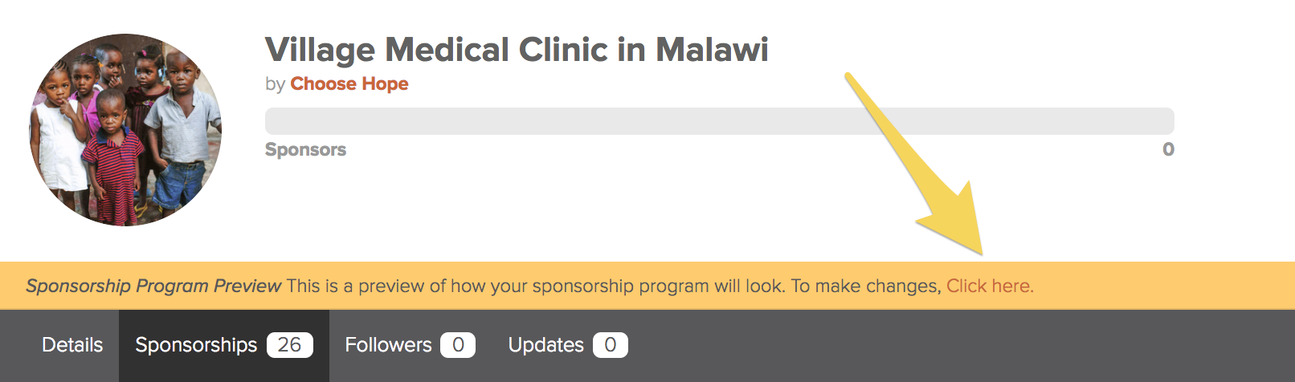Click the empty dark tab bar area

pos(964,345)
